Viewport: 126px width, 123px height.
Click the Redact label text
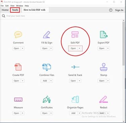tap(104, 108)
